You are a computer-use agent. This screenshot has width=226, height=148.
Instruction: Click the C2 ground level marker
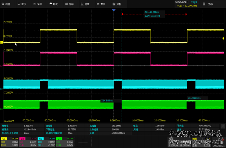coord(2,66)
